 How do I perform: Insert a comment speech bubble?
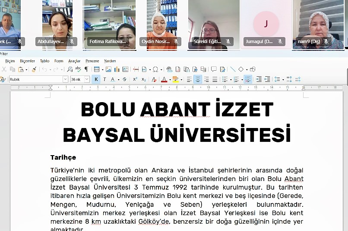[214, 69]
